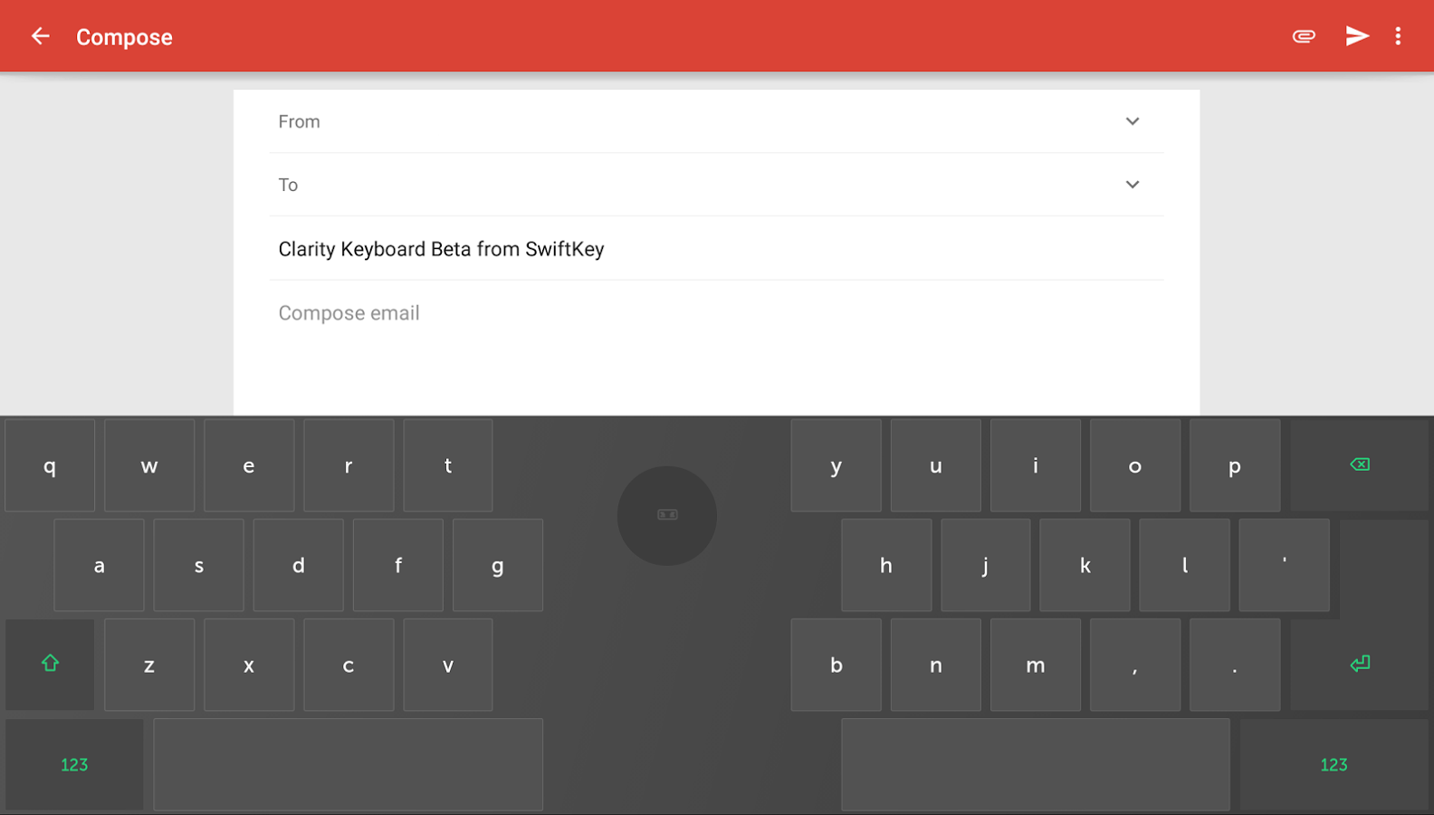Open the three-dot overflow menu
Viewport: 1434px width, 815px height.
click(1398, 36)
